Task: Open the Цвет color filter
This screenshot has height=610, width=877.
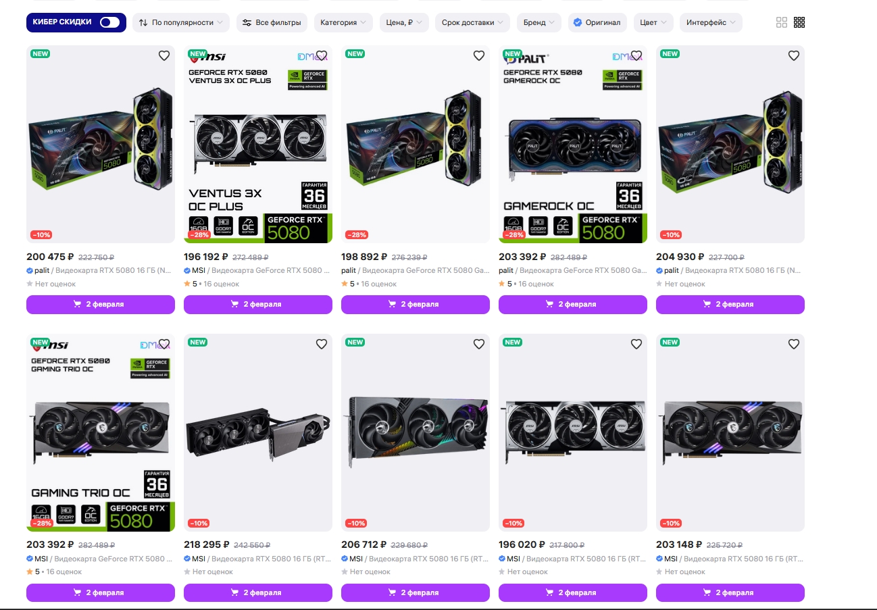Action: [x=653, y=22]
